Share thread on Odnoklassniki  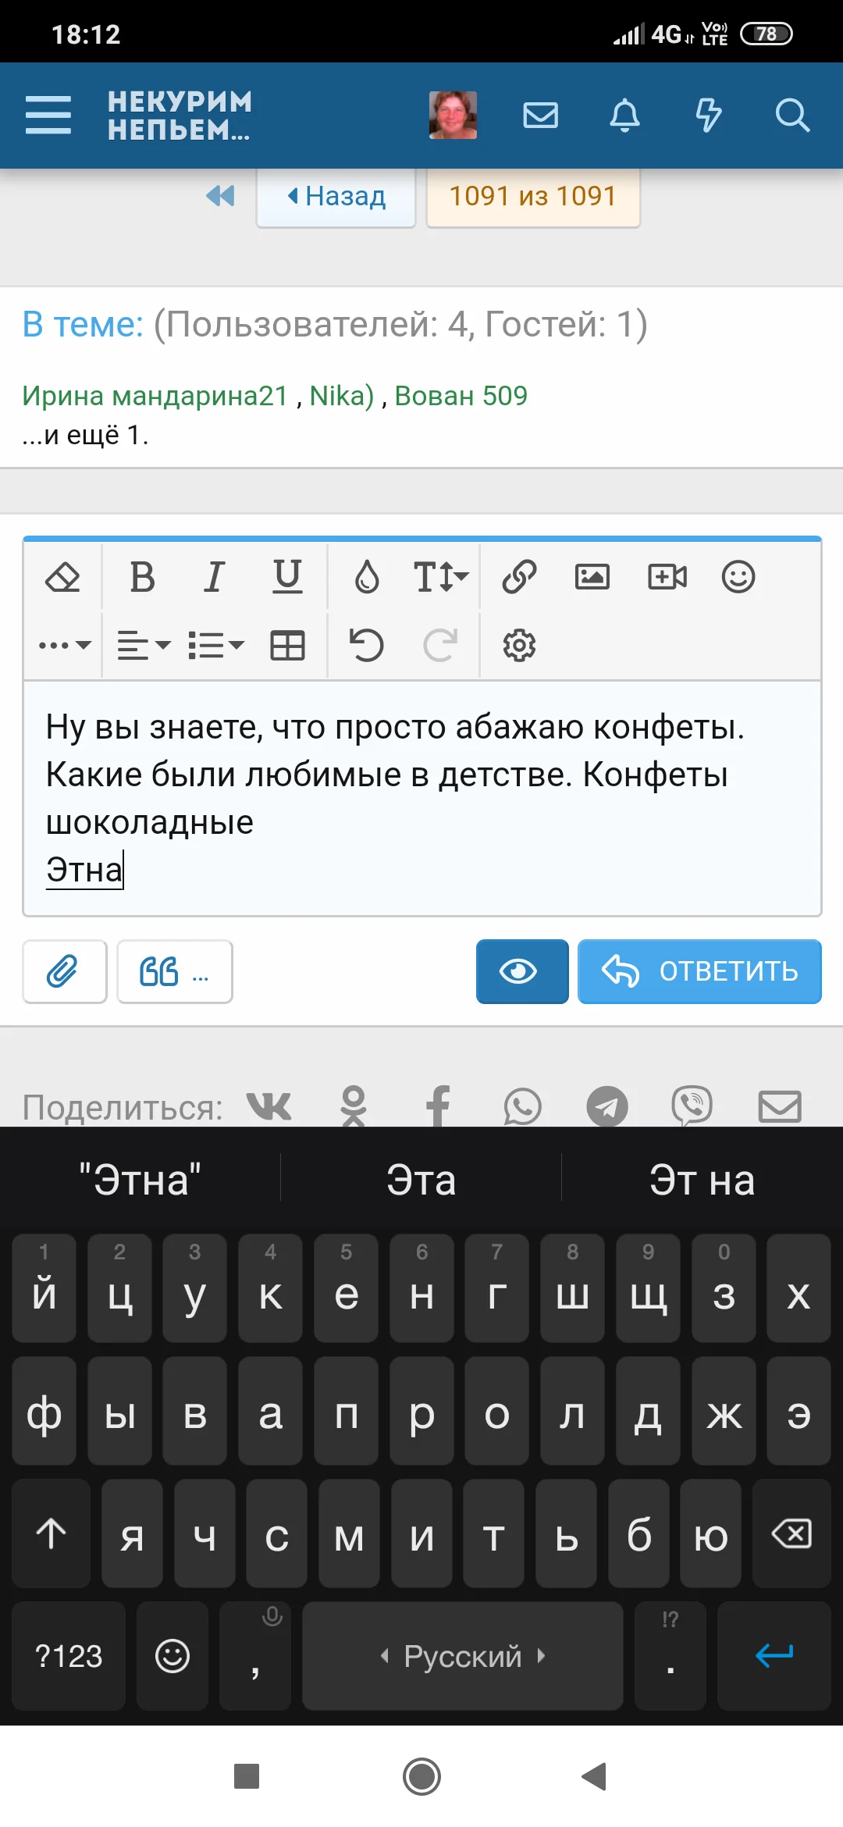click(354, 1106)
